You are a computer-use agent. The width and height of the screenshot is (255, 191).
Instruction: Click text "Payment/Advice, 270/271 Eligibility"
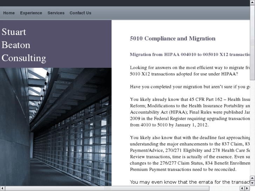coord(166,150)
